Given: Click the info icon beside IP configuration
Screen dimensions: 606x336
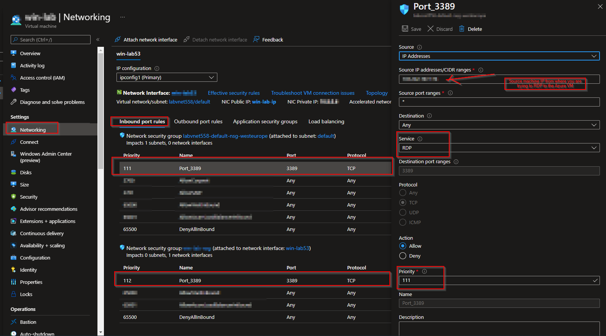Looking at the screenshot, I should tap(157, 68).
